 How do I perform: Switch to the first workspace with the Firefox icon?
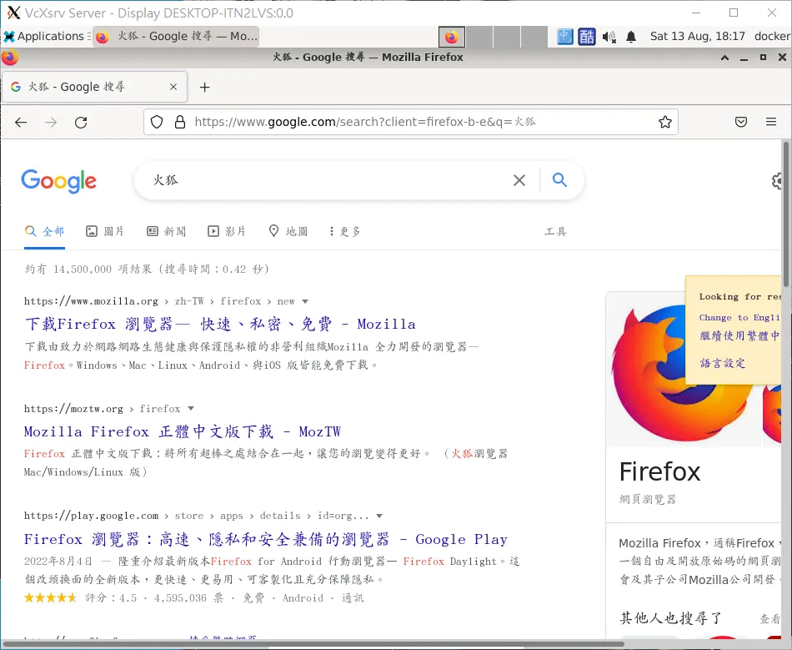(x=452, y=37)
